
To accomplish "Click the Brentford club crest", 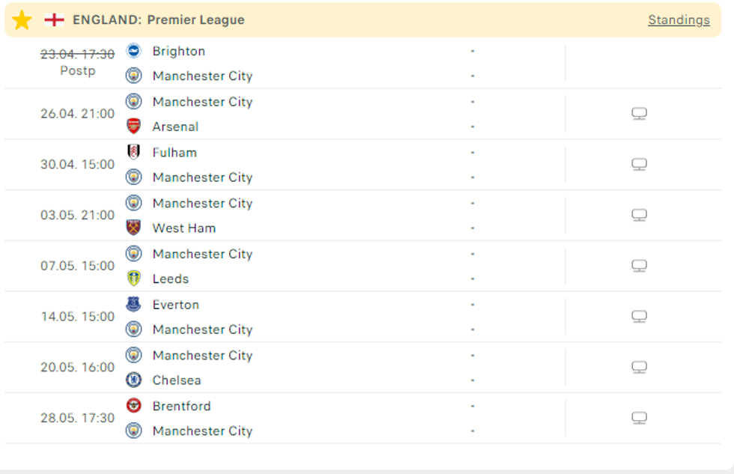I will coord(133,406).
